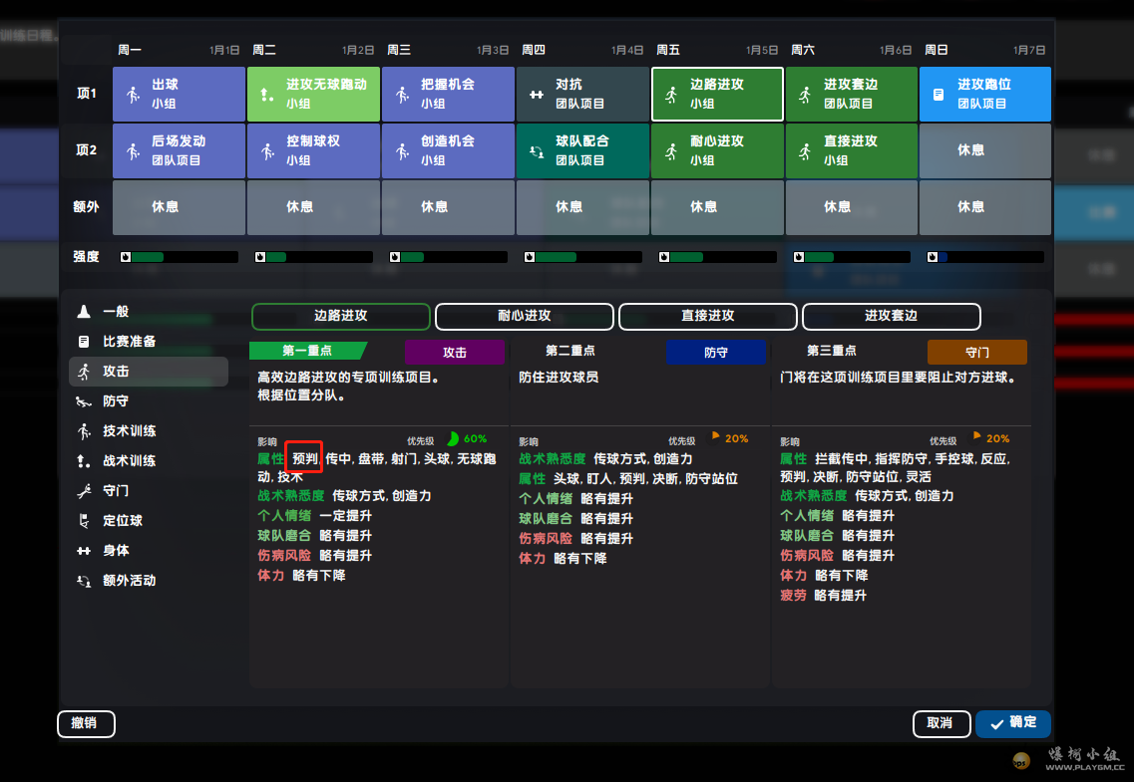
Task: Click Monday's intensity bar
Action: point(179,257)
